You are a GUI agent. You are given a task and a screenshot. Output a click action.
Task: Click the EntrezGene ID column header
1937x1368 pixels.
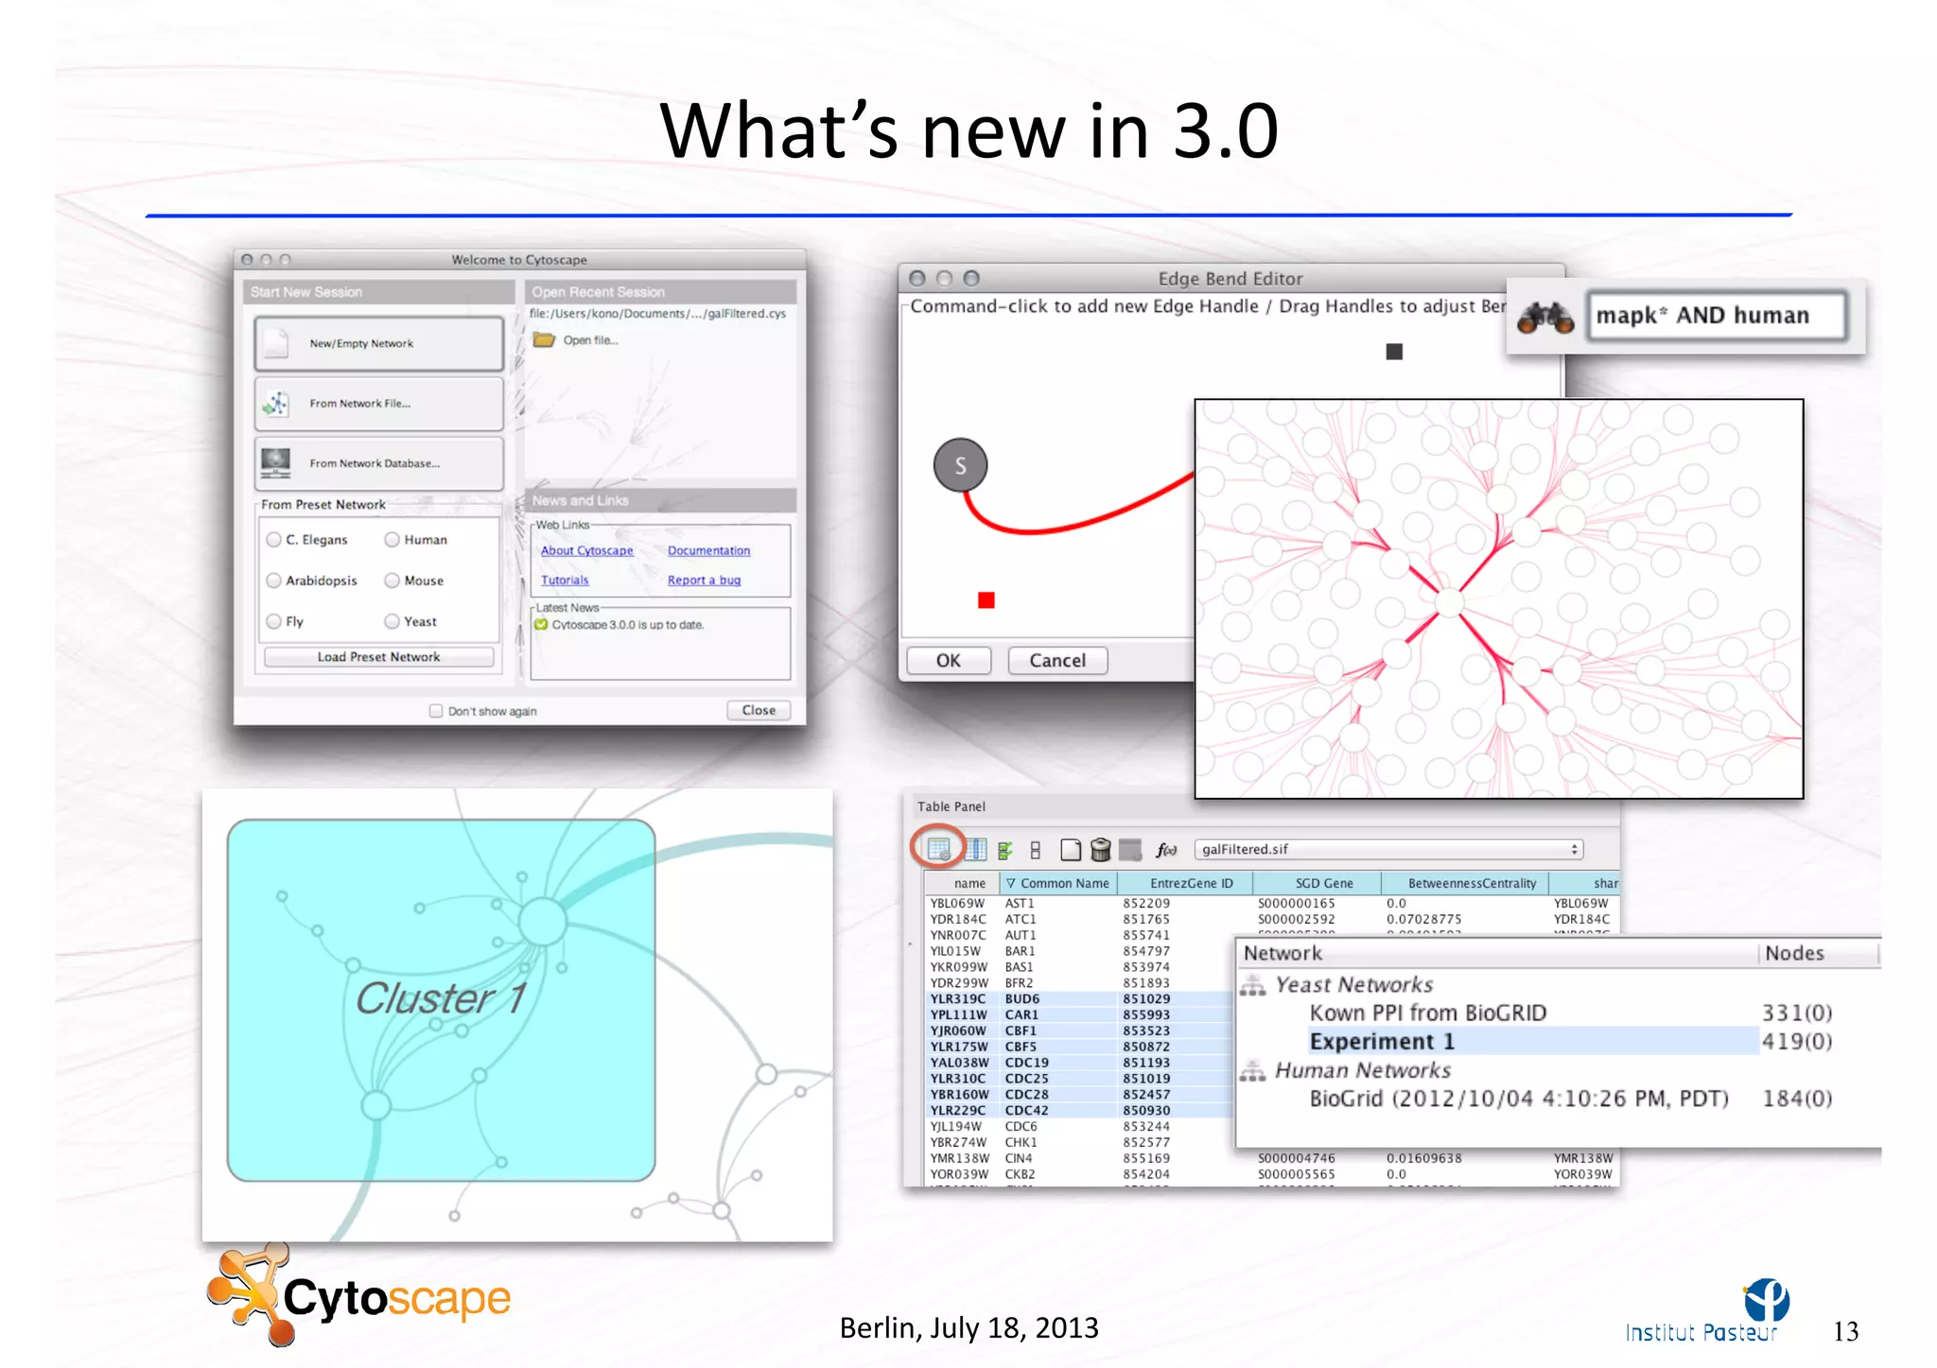pos(1191,883)
